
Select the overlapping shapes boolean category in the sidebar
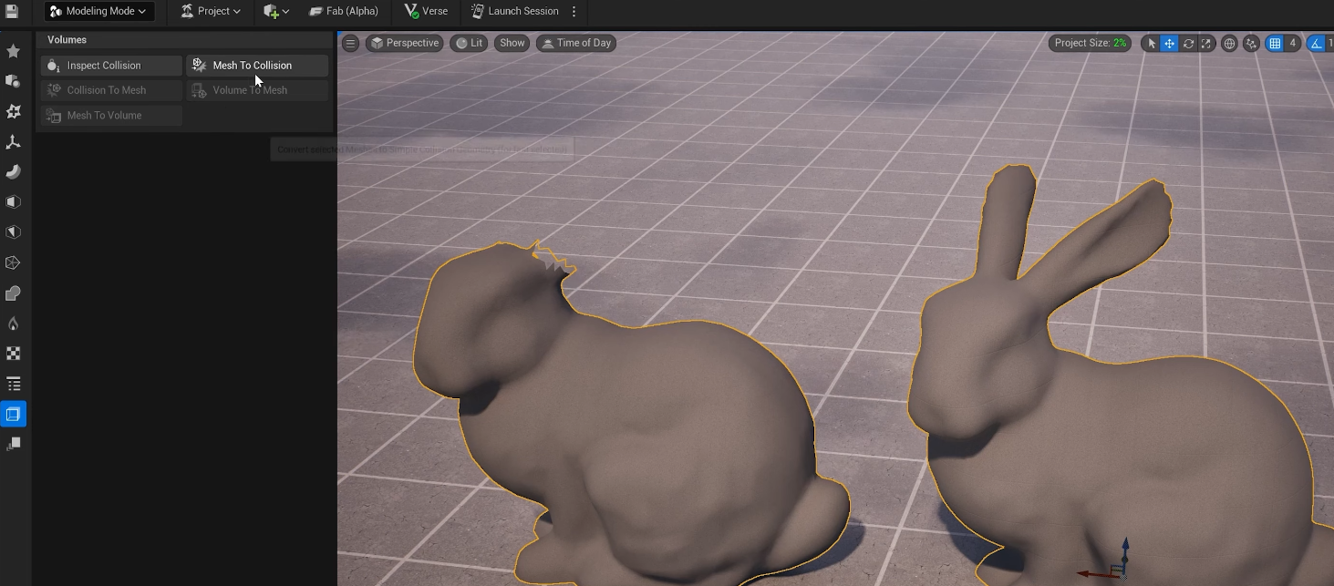[x=13, y=293]
